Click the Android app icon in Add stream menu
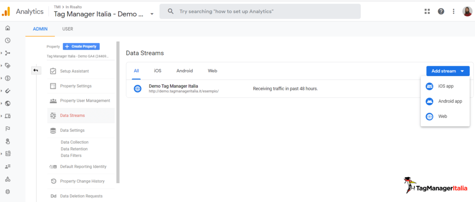This screenshot has height=202, width=475. click(430, 101)
